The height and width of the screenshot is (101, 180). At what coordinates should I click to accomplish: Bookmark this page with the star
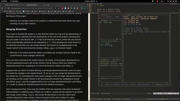[x=59, y=8]
